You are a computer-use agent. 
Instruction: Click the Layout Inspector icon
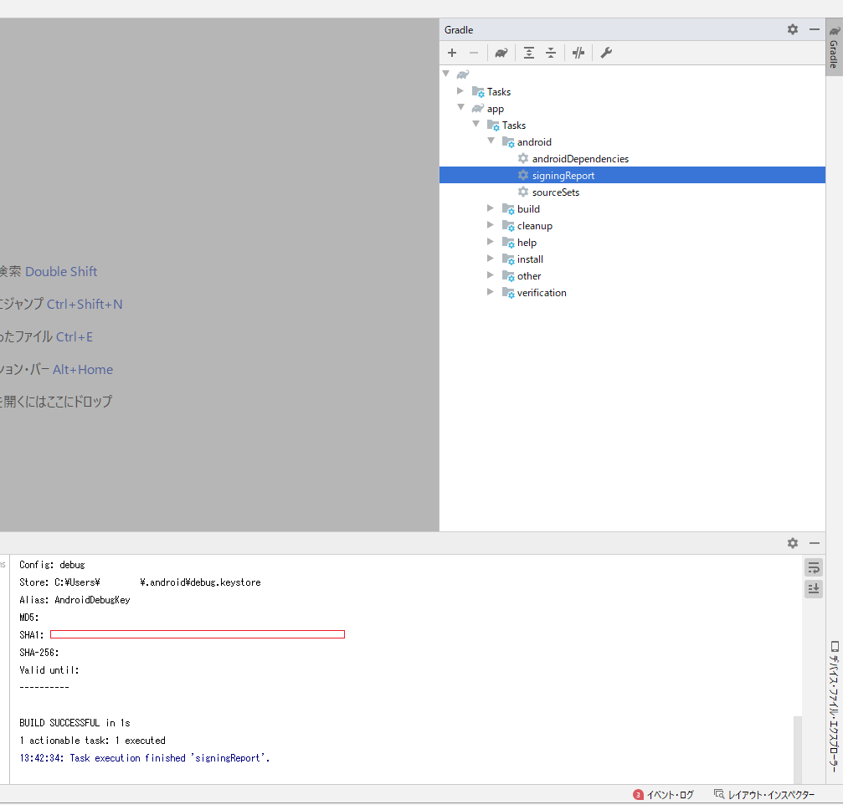coord(719,794)
